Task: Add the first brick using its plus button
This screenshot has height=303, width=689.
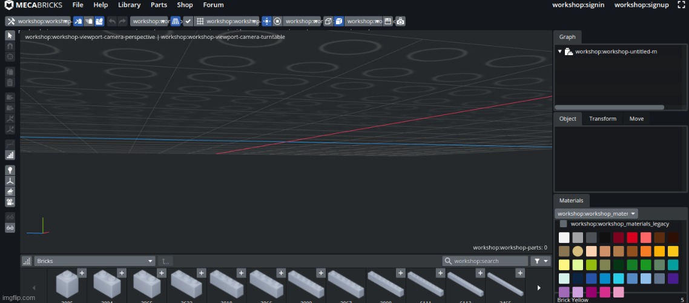Action: (82, 273)
